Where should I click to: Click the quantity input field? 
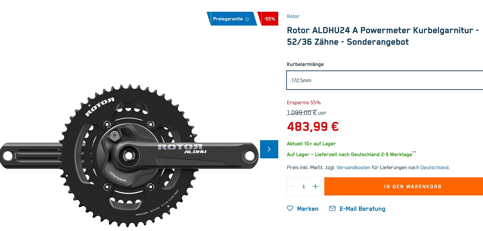tap(304, 187)
